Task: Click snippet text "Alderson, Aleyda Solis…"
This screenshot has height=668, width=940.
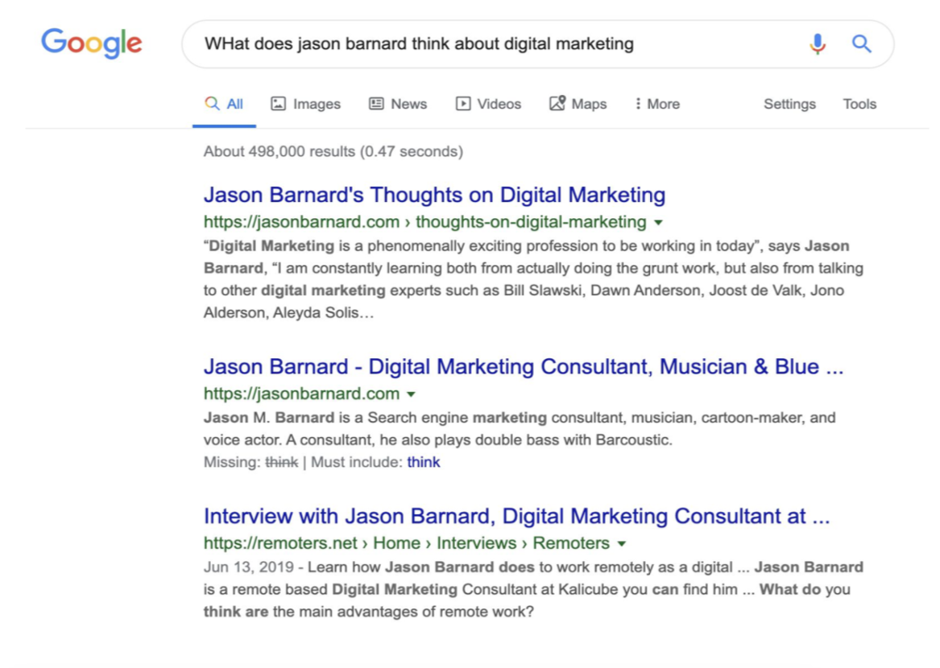Action: point(289,313)
